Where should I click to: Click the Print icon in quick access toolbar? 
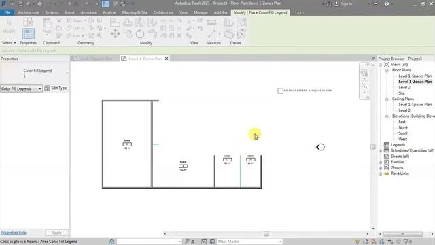39,4
